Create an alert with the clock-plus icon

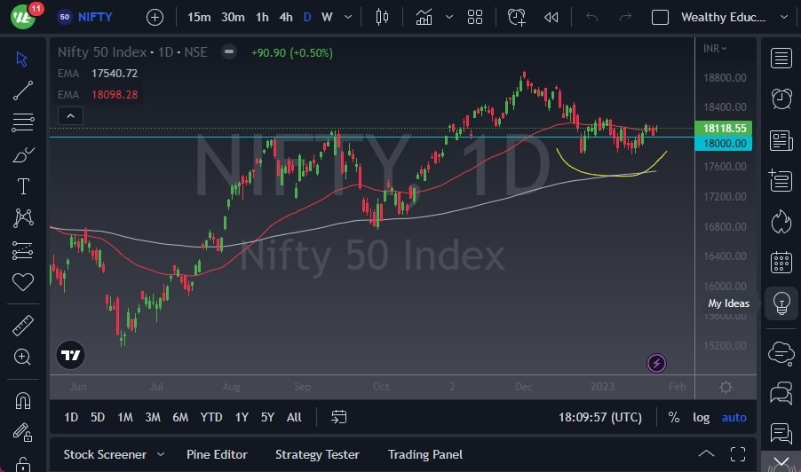[517, 18]
